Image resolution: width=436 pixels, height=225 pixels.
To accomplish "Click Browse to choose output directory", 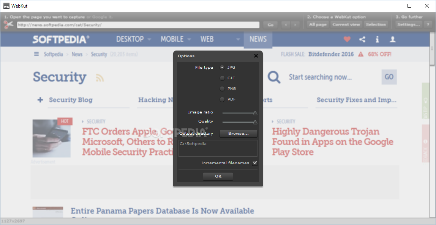I will (x=239, y=134).
